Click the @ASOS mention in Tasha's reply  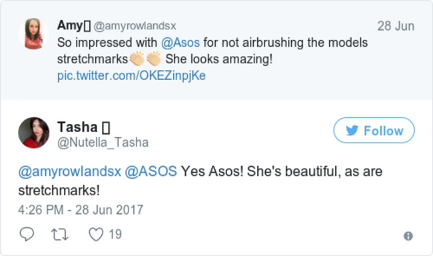point(151,171)
